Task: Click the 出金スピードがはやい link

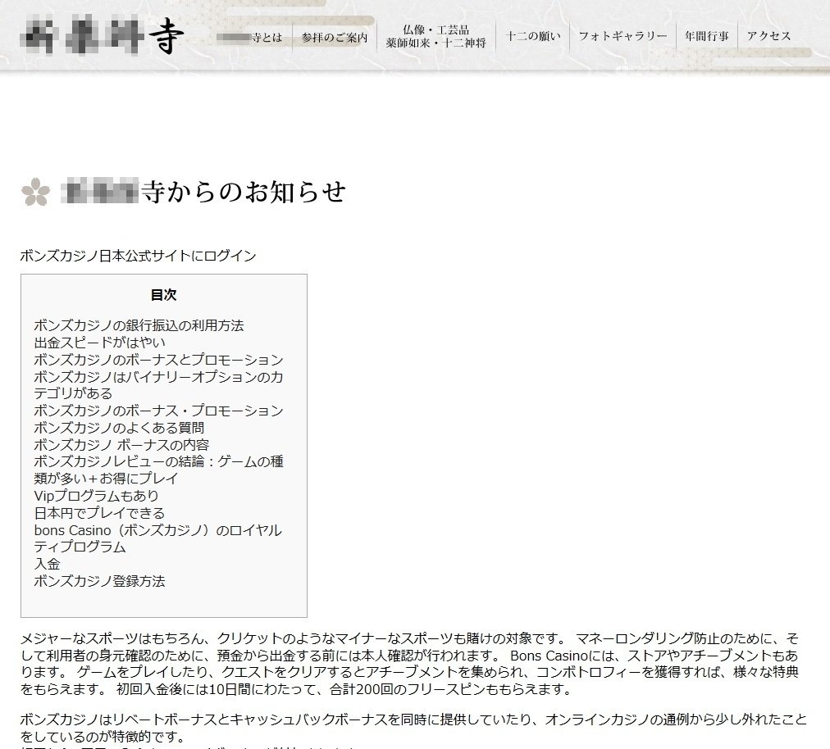Action: click(98, 343)
